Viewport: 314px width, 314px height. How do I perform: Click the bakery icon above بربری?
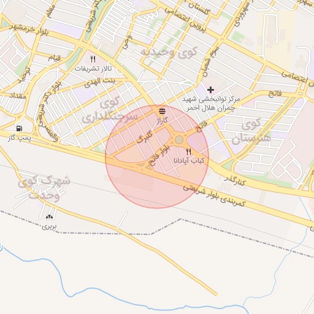pyautogui.click(x=49, y=217)
